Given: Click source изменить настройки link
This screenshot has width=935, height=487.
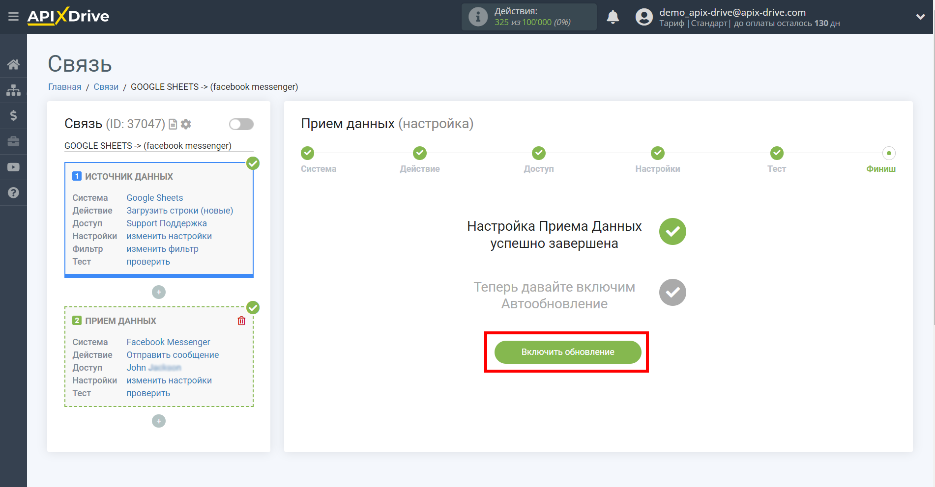Looking at the screenshot, I should click(169, 236).
